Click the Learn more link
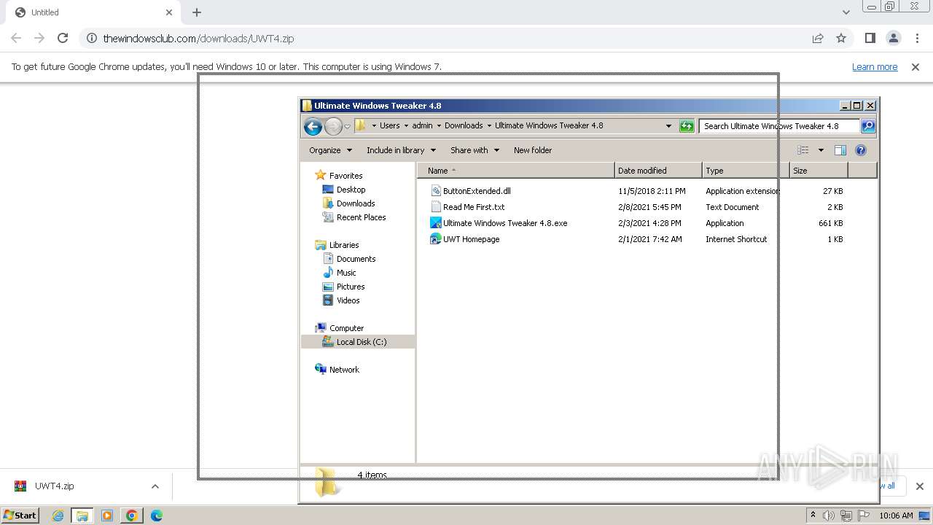Viewport: 933px width, 525px height. pos(875,66)
